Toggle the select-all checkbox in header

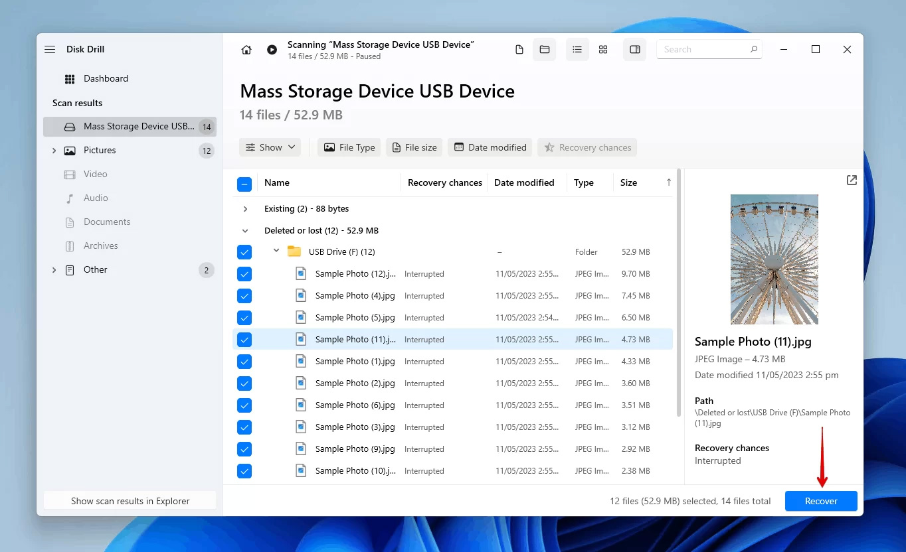(244, 184)
